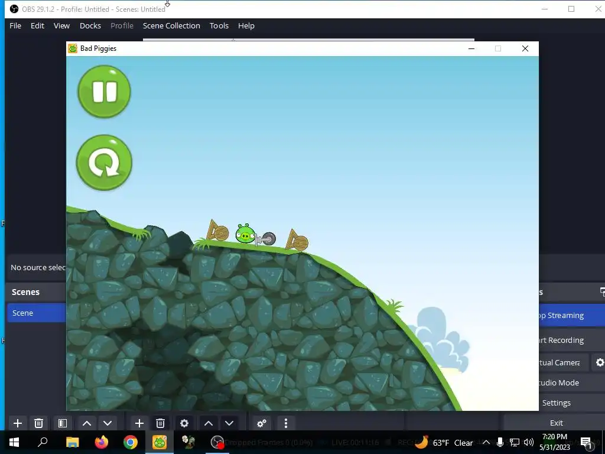The height and width of the screenshot is (454, 605).
Task: Open source properties gear icon
Action: click(184, 423)
